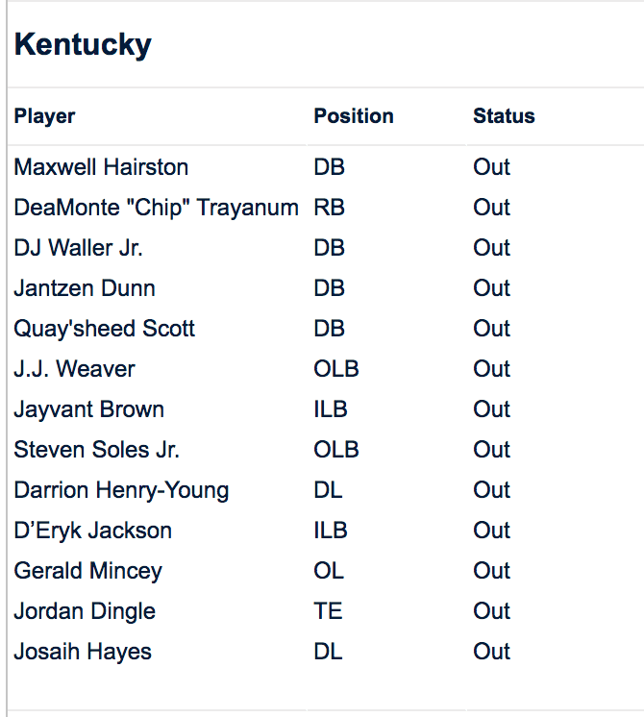Screen dimensions: 644x717
Task: Select Jayvant Brown in the table
Action: coord(88,409)
